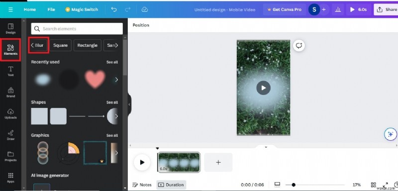398x191 pixels.
Task: See all Shapes
Action: click(x=112, y=102)
